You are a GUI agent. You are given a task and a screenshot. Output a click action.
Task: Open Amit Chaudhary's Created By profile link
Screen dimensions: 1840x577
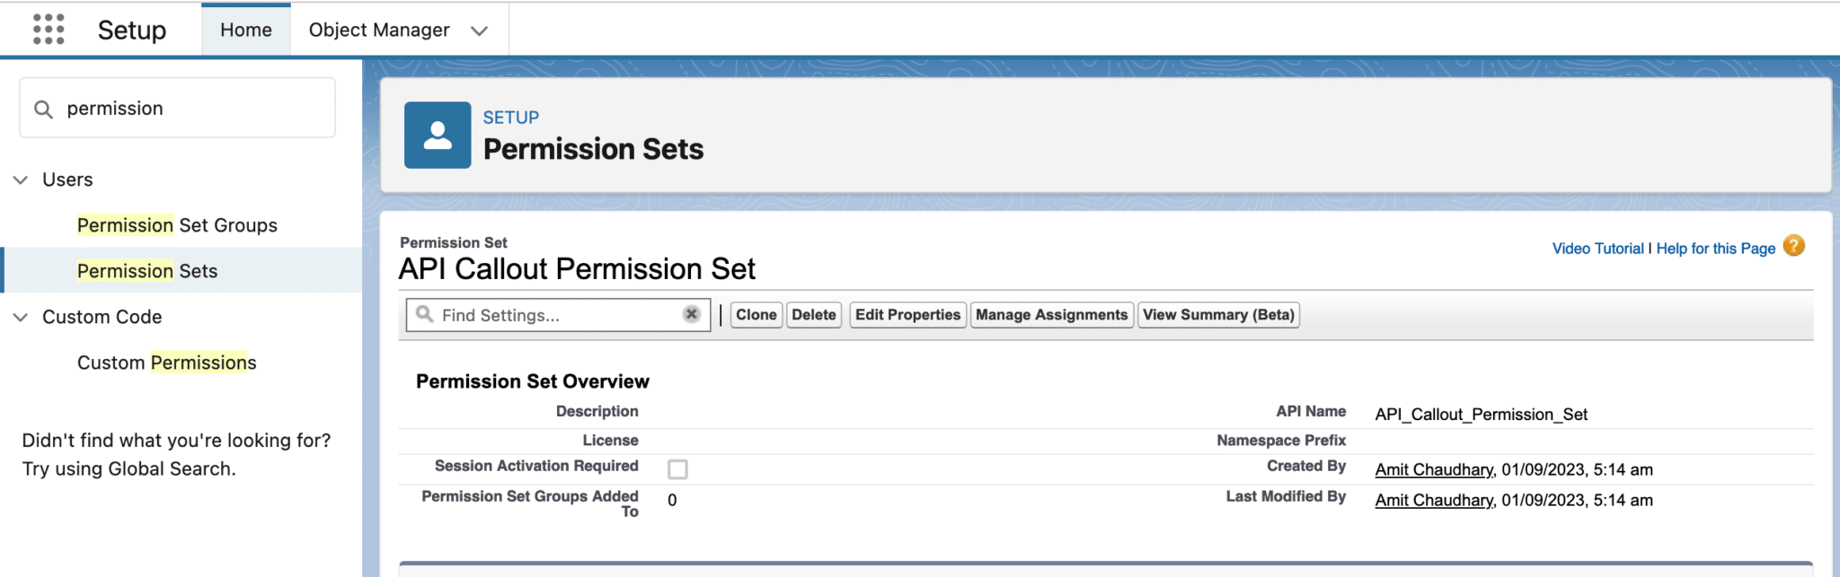[x=1432, y=468]
